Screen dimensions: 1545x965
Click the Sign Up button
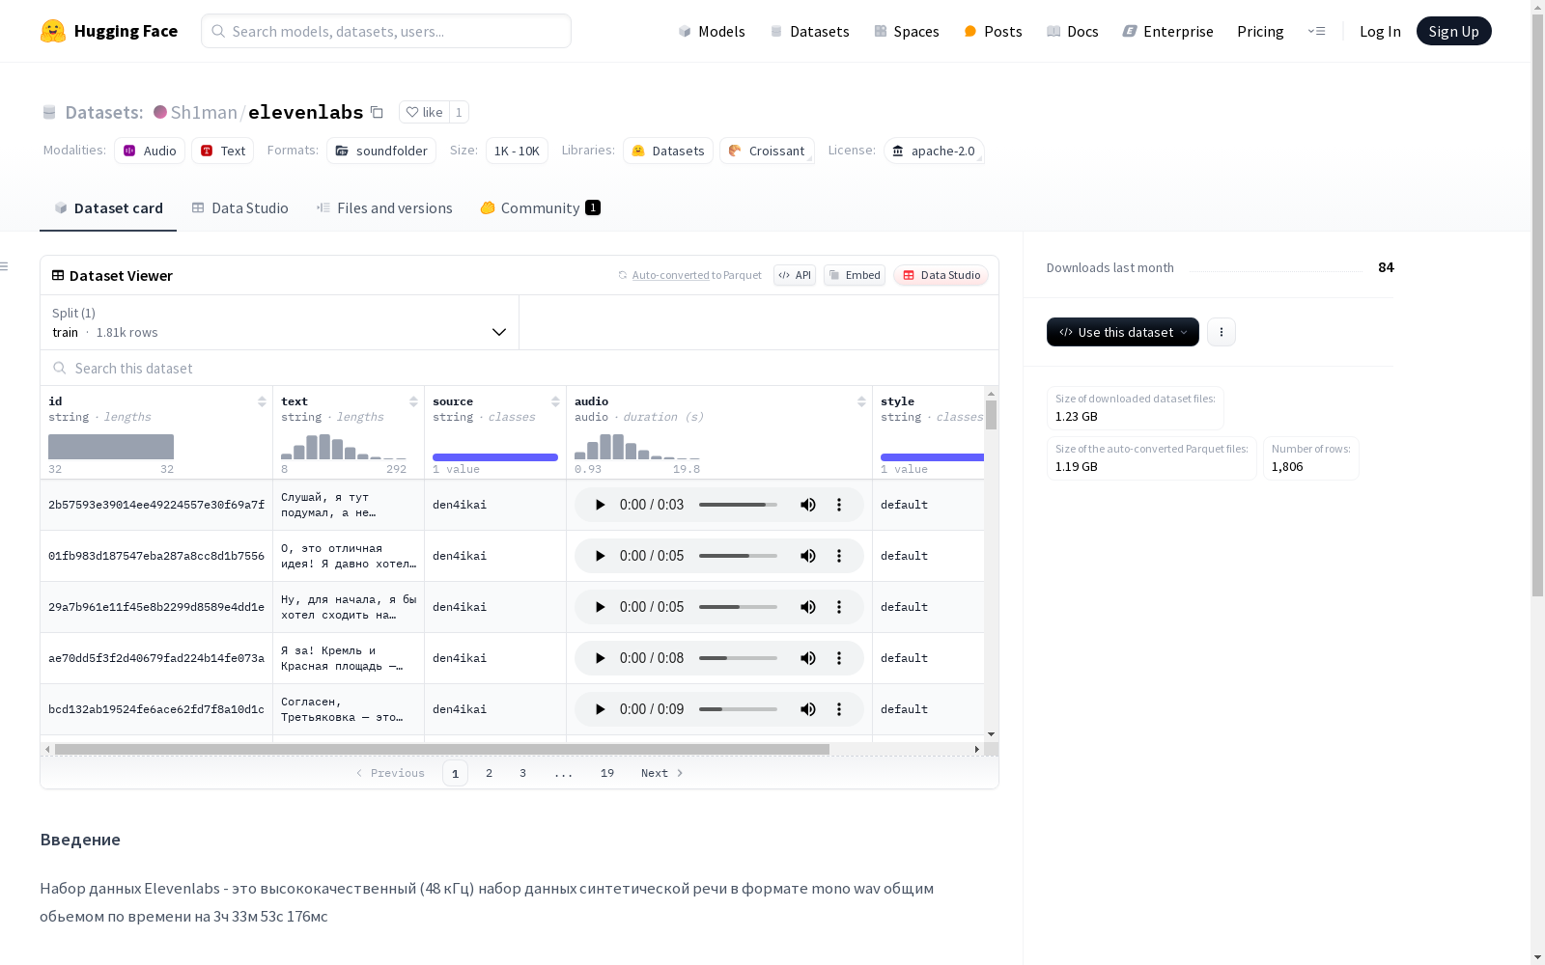pos(1454,31)
